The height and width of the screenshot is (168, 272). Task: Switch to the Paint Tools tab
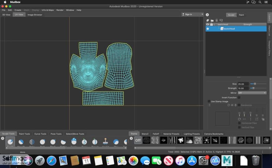(x=24, y=134)
